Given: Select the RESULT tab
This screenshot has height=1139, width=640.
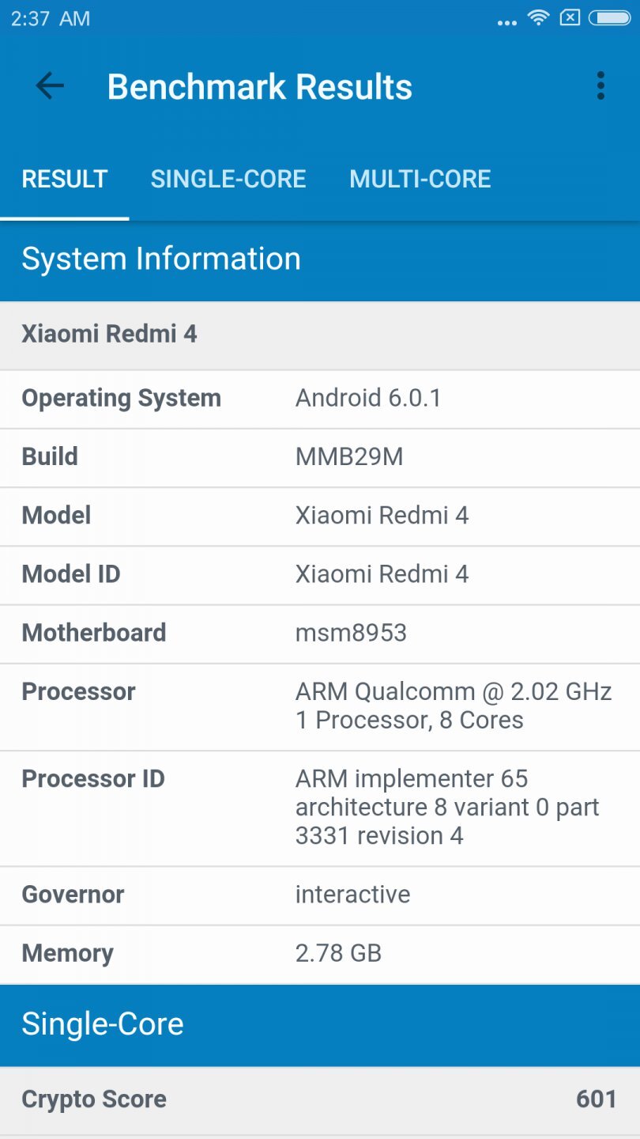Looking at the screenshot, I should [64, 179].
